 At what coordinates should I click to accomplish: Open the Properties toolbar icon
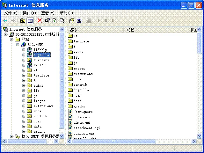tap(47, 21)
